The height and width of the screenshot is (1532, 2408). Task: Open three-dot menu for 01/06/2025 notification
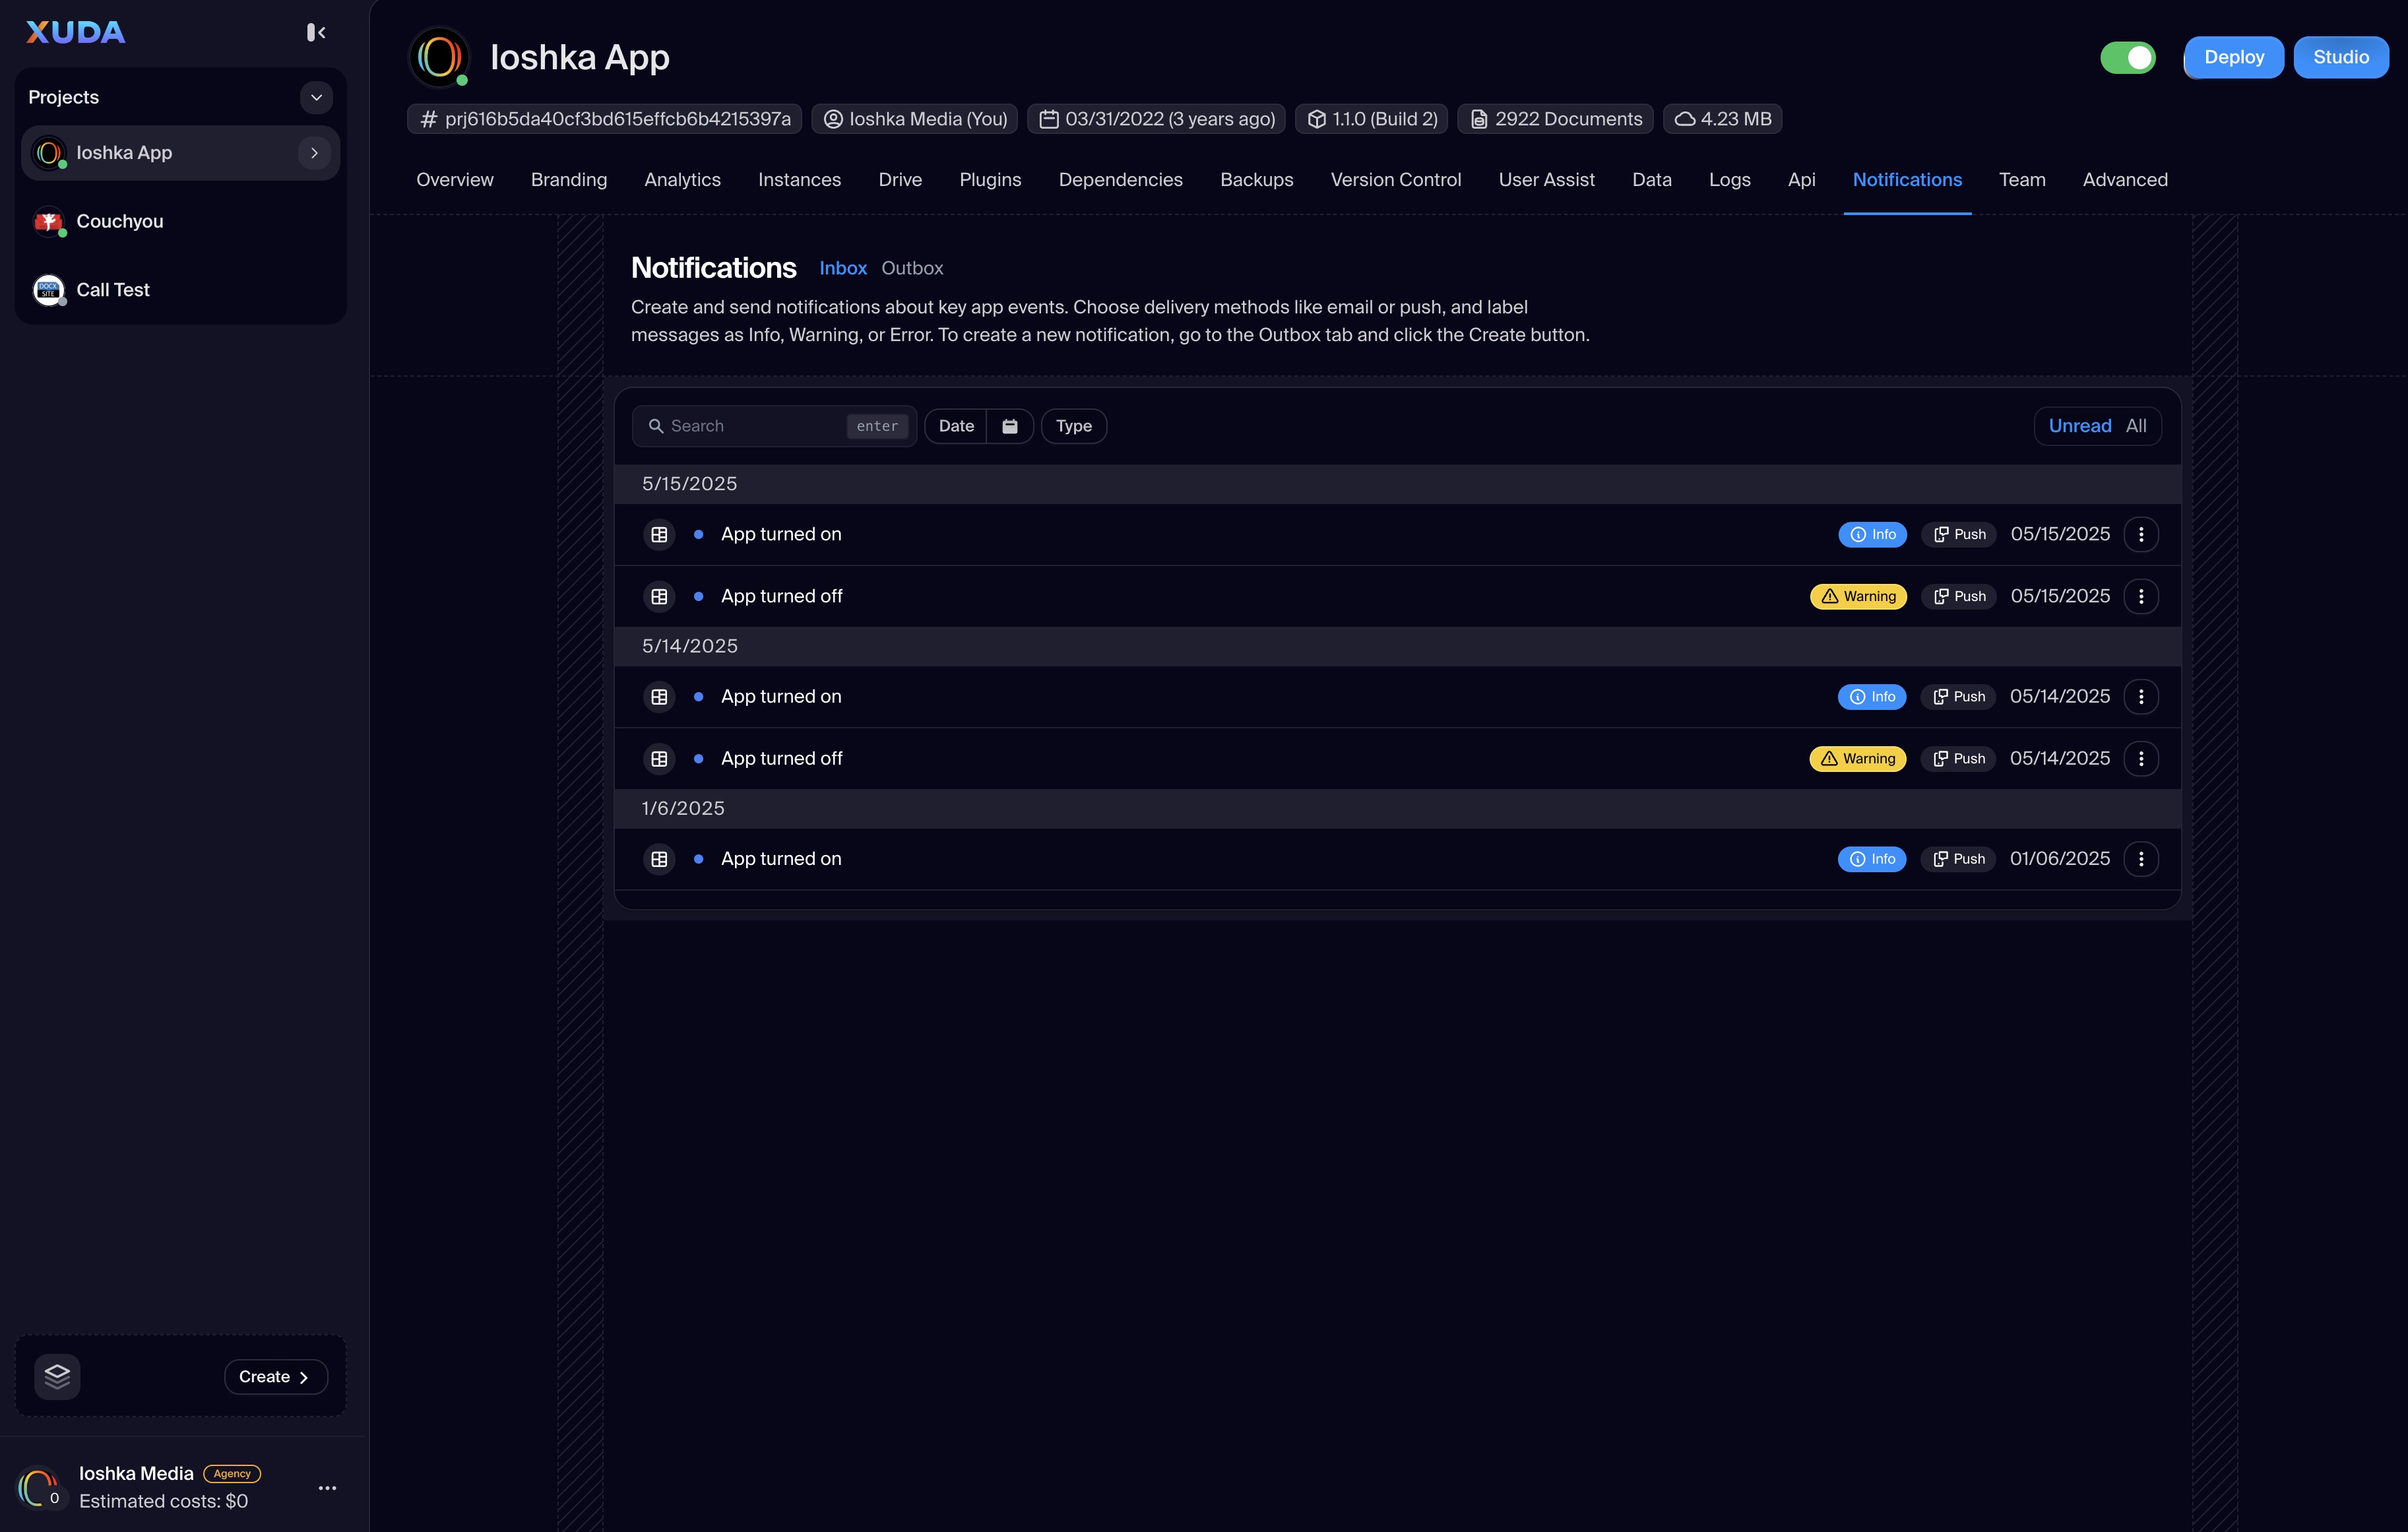click(2141, 859)
